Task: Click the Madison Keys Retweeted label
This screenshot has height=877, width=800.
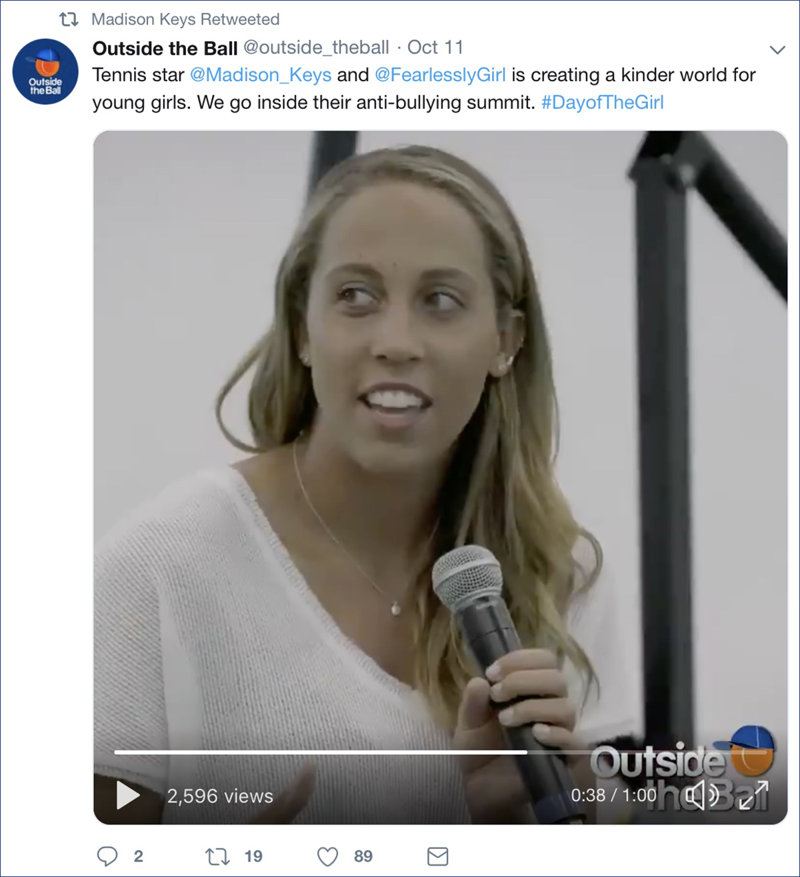Action: click(185, 19)
